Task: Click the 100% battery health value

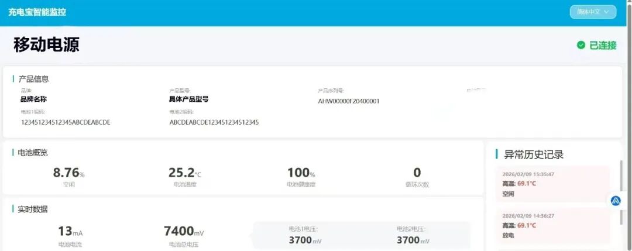Action: click(301, 173)
